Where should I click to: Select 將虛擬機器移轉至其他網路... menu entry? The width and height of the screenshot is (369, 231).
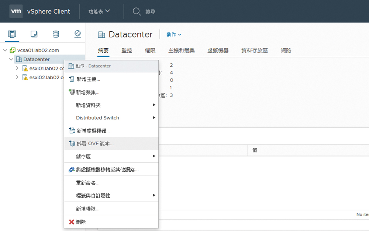(x=111, y=169)
